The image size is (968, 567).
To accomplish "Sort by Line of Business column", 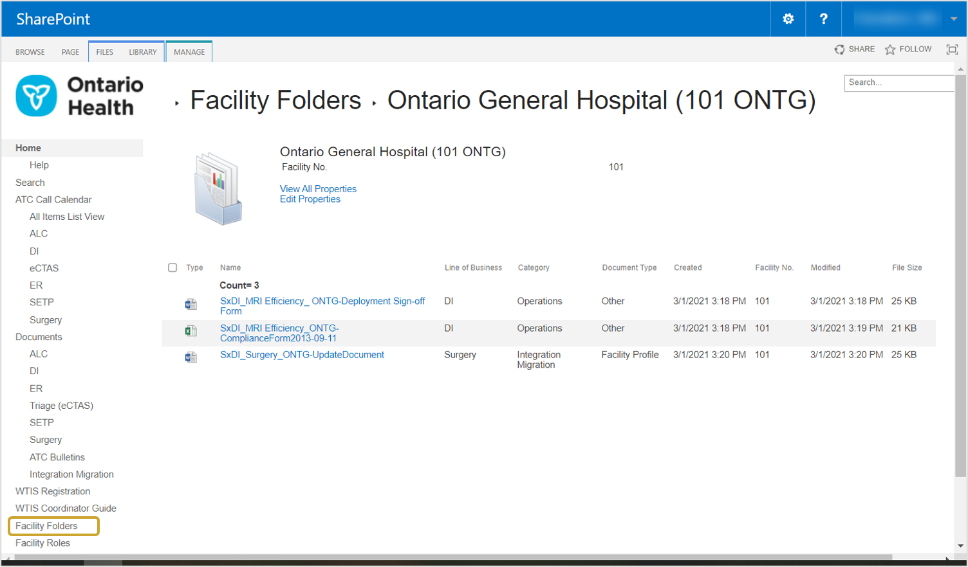I will pos(473,267).
